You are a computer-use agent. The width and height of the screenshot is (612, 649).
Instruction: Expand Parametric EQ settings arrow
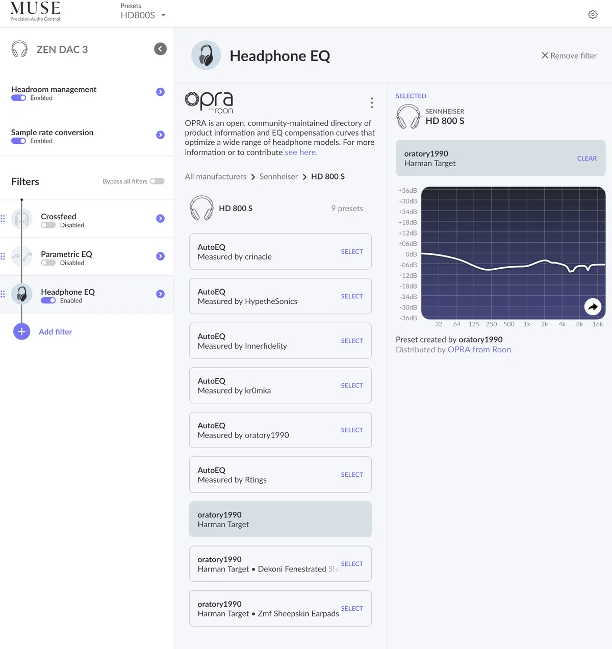coord(160,256)
